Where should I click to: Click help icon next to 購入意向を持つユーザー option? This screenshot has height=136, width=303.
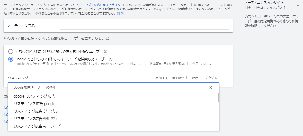coord(105,52)
